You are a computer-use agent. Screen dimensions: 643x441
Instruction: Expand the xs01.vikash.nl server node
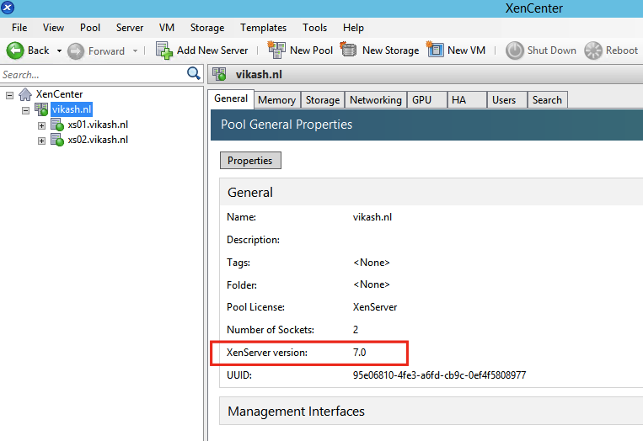point(41,125)
